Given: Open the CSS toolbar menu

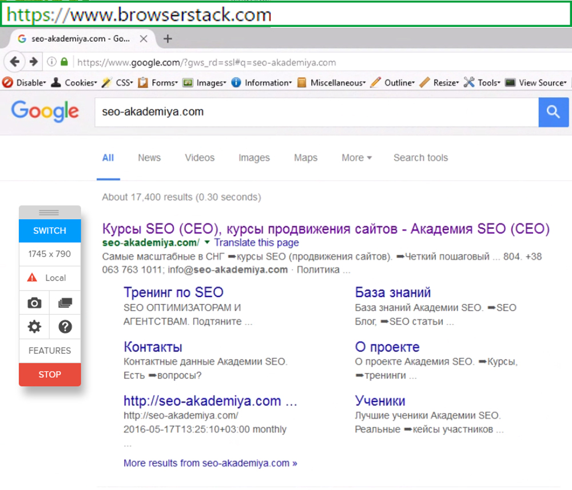Looking at the screenshot, I should 117,82.
